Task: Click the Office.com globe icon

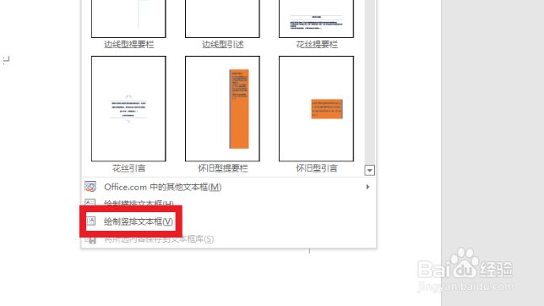Action: 90,187
